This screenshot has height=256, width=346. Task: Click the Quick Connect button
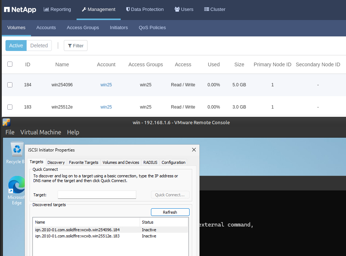(x=170, y=195)
